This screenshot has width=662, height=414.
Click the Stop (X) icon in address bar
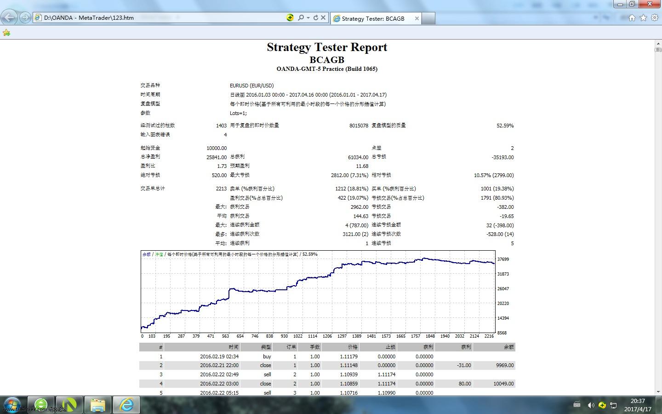coord(323,17)
